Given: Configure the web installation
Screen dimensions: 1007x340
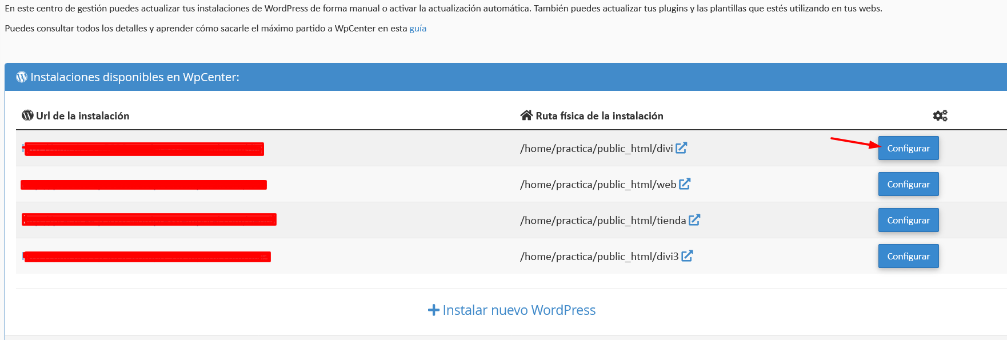Looking at the screenshot, I should [908, 184].
